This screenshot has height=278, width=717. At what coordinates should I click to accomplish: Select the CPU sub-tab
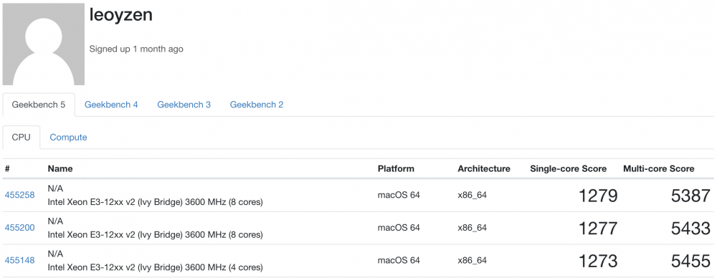pyautogui.click(x=21, y=137)
